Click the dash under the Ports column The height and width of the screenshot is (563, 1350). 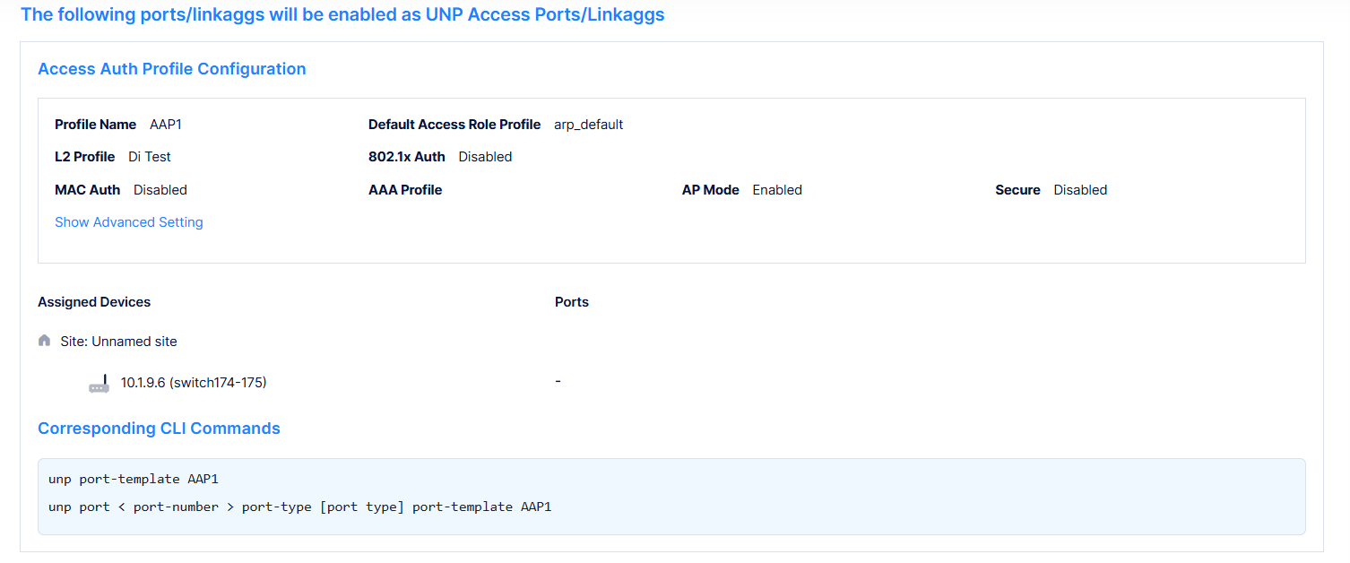tap(558, 380)
